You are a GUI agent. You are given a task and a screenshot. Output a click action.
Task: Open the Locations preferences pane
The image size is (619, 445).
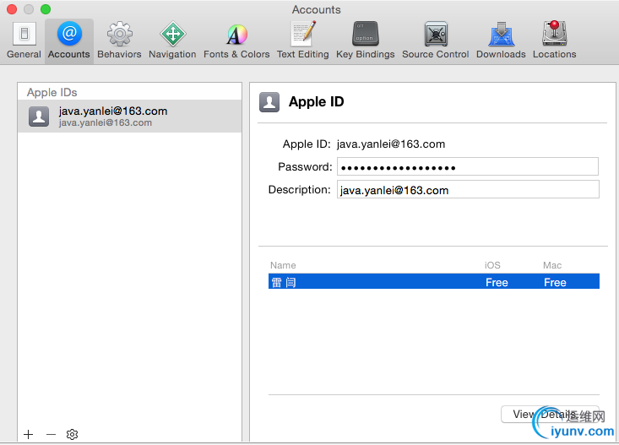click(x=554, y=41)
